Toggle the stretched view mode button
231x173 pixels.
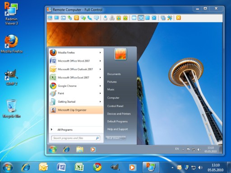pyautogui.click(x=141, y=18)
